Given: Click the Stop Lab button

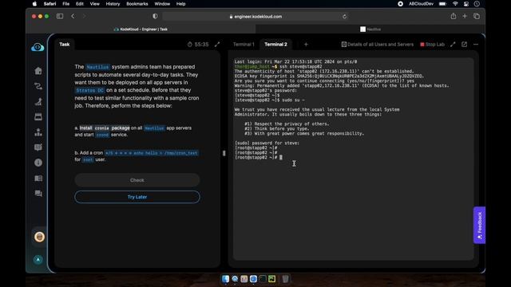Looking at the screenshot, I should (x=433, y=45).
